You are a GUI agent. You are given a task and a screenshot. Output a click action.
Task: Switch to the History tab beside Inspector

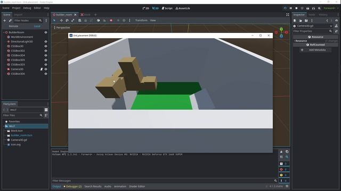tap(323, 15)
